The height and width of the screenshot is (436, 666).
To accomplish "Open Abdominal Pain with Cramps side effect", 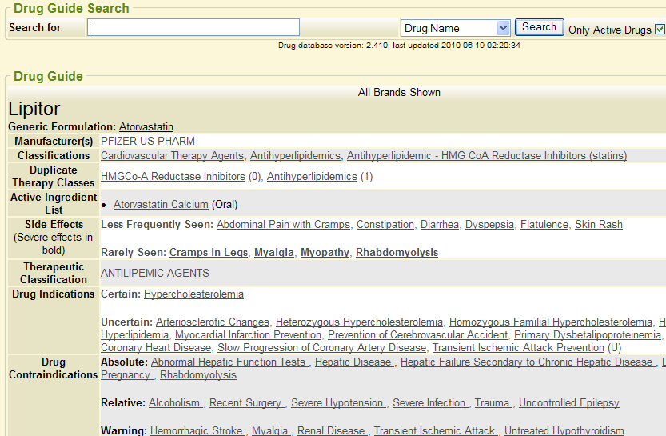I will click(x=283, y=224).
